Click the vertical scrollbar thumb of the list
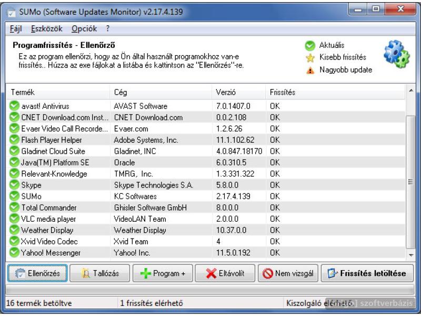This screenshot has width=421, height=316. 411,182
